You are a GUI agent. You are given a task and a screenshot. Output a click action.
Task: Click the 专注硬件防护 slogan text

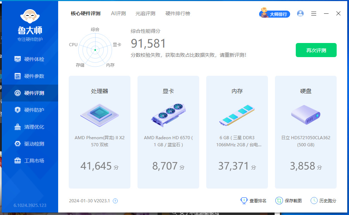(30, 39)
